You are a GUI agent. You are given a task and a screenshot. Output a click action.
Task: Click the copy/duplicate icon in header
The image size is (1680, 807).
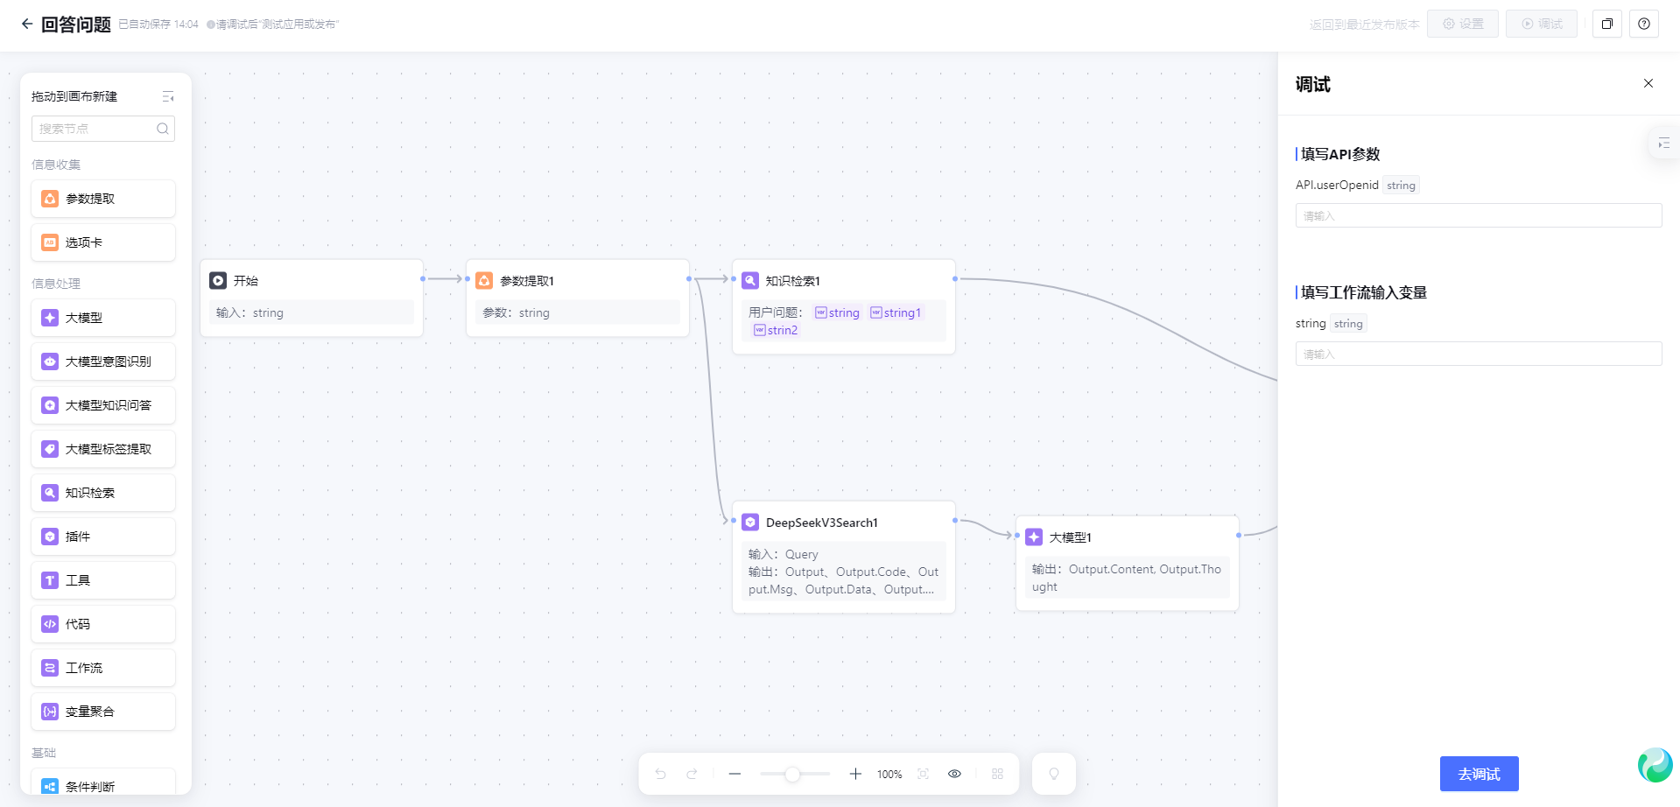point(1606,24)
